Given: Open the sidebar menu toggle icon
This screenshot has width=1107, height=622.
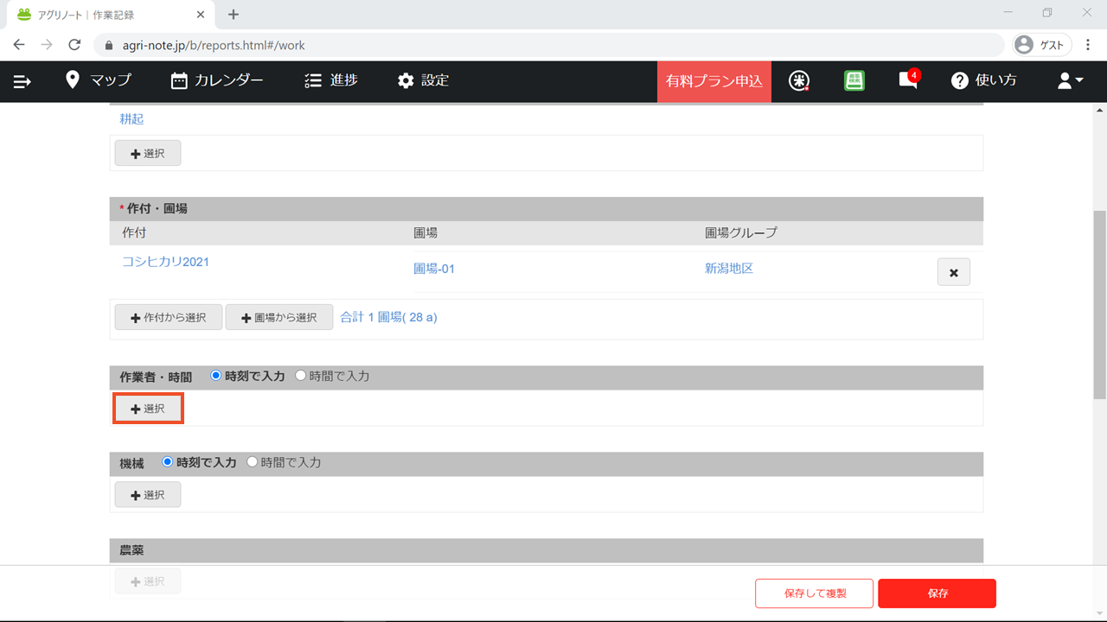Looking at the screenshot, I should point(22,81).
